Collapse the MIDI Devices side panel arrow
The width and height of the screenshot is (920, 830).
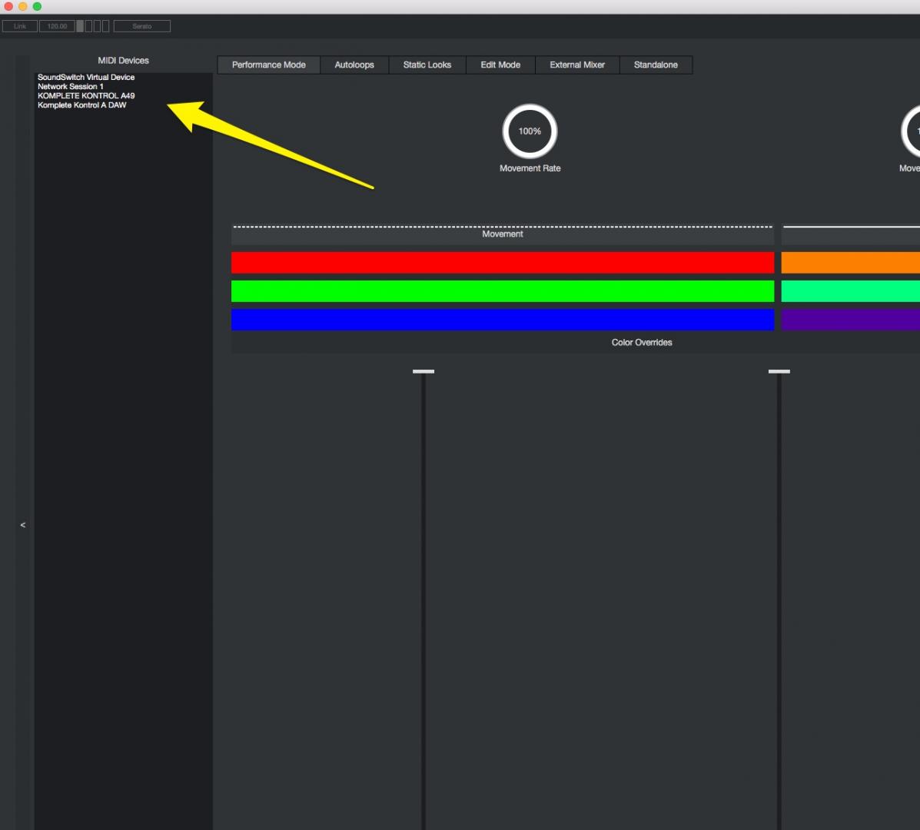point(22,525)
